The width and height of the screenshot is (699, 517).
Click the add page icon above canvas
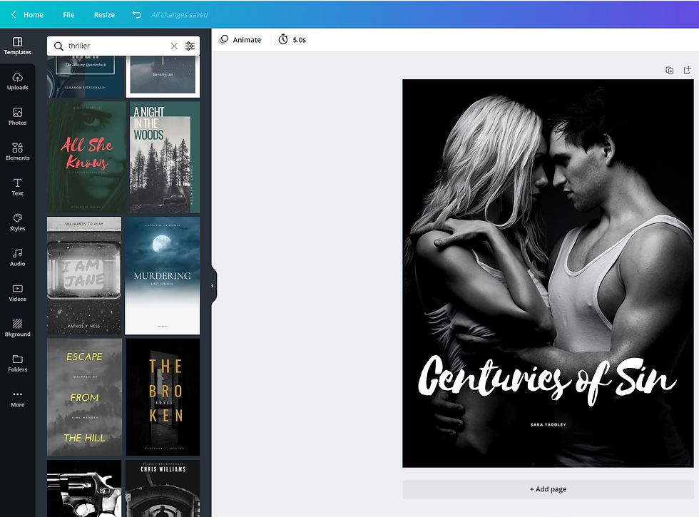[x=687, y=70]
